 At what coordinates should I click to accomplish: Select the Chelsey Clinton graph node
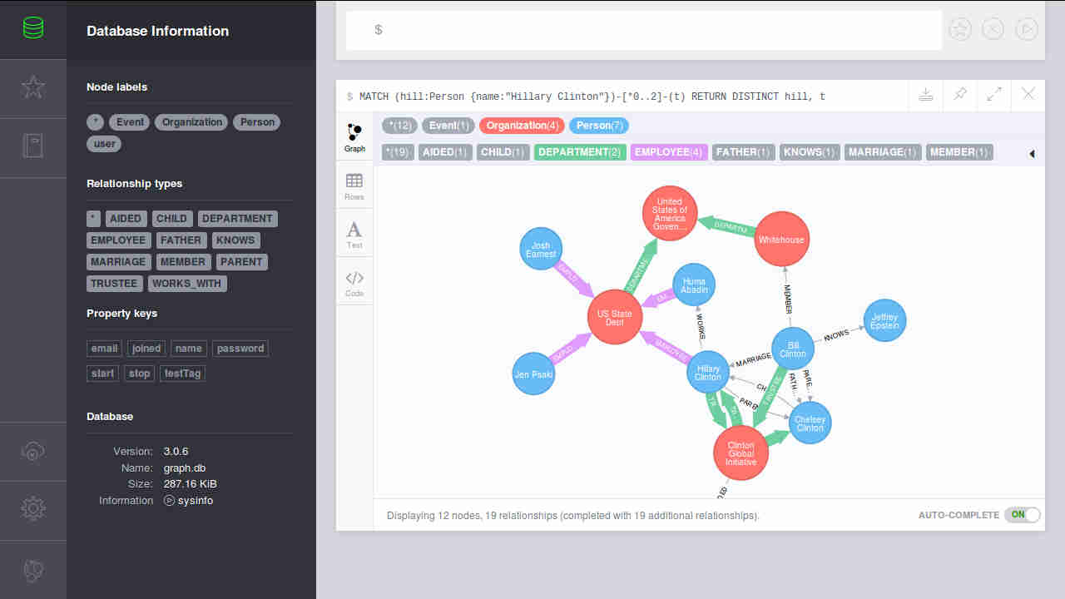tap(810, 423)
